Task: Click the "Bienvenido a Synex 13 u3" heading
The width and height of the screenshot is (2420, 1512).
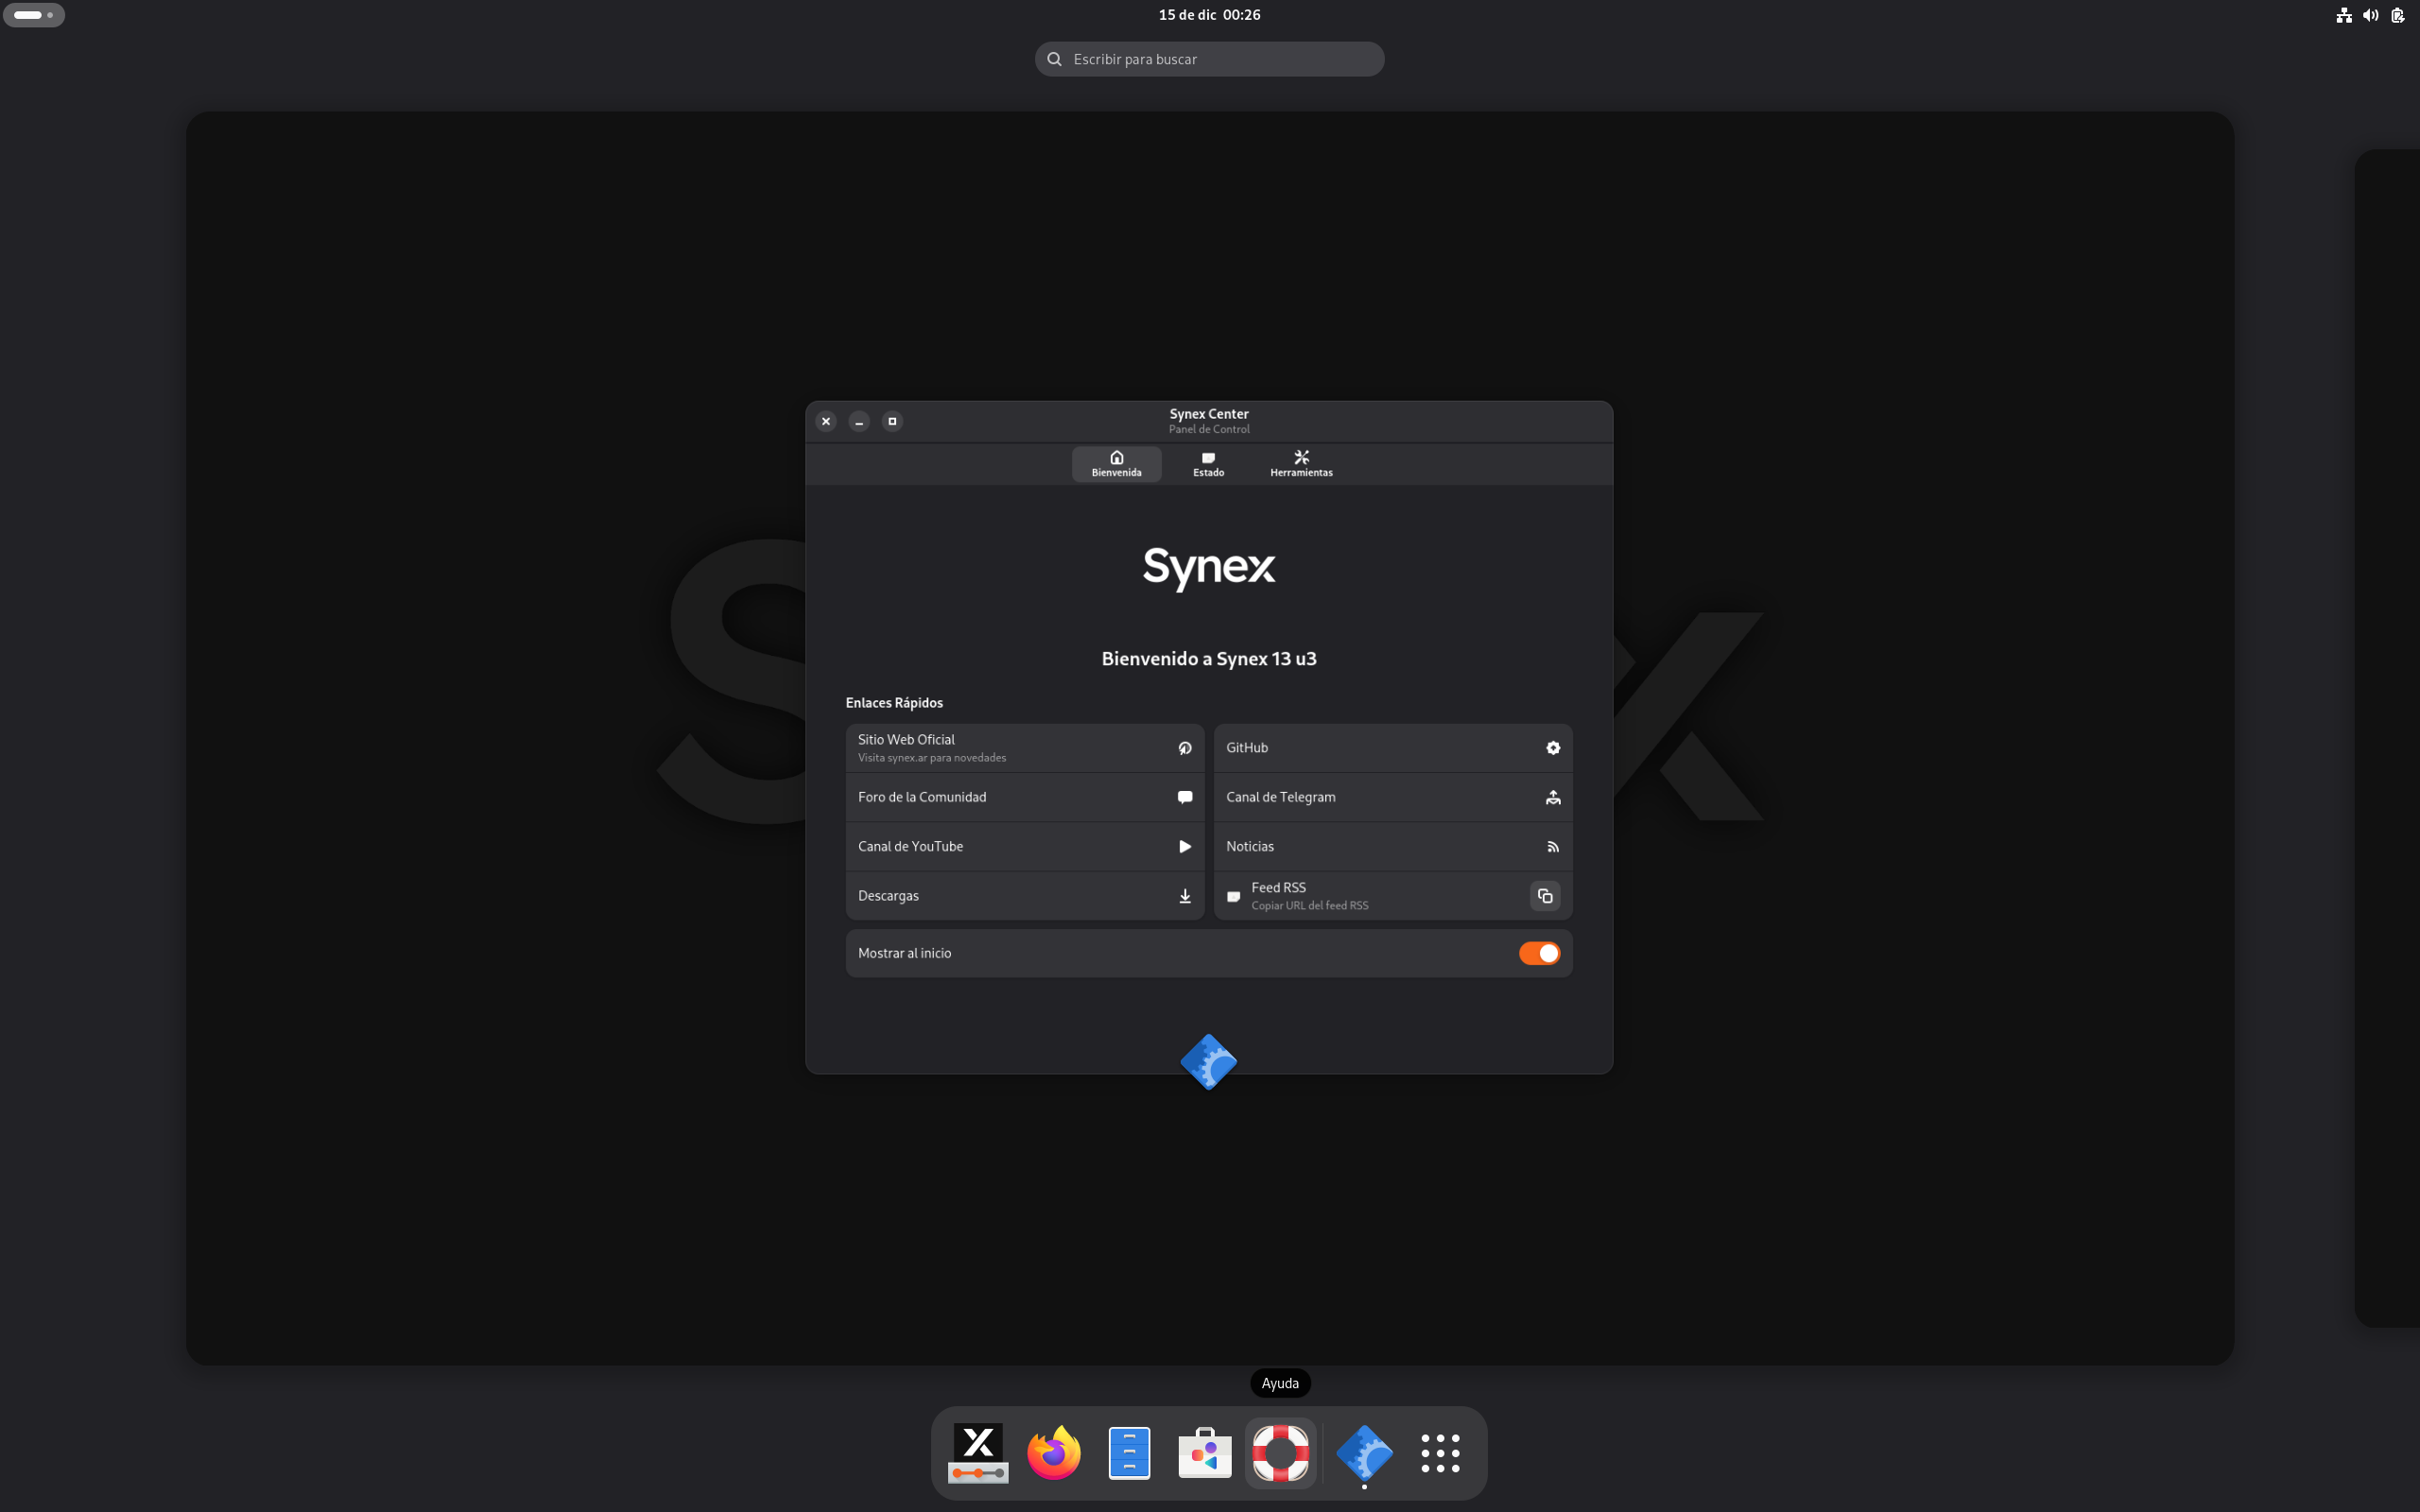Action: (1209, 659)
